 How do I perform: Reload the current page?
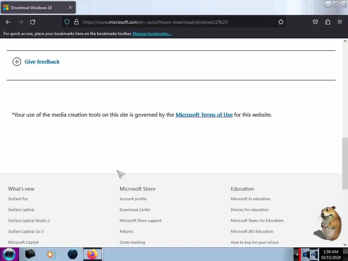point(33,22)
